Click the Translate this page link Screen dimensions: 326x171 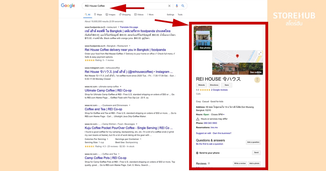(129, 27)
